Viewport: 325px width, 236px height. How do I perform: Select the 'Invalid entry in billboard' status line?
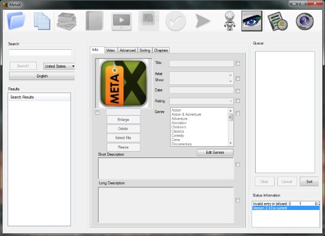pos(286,204)
